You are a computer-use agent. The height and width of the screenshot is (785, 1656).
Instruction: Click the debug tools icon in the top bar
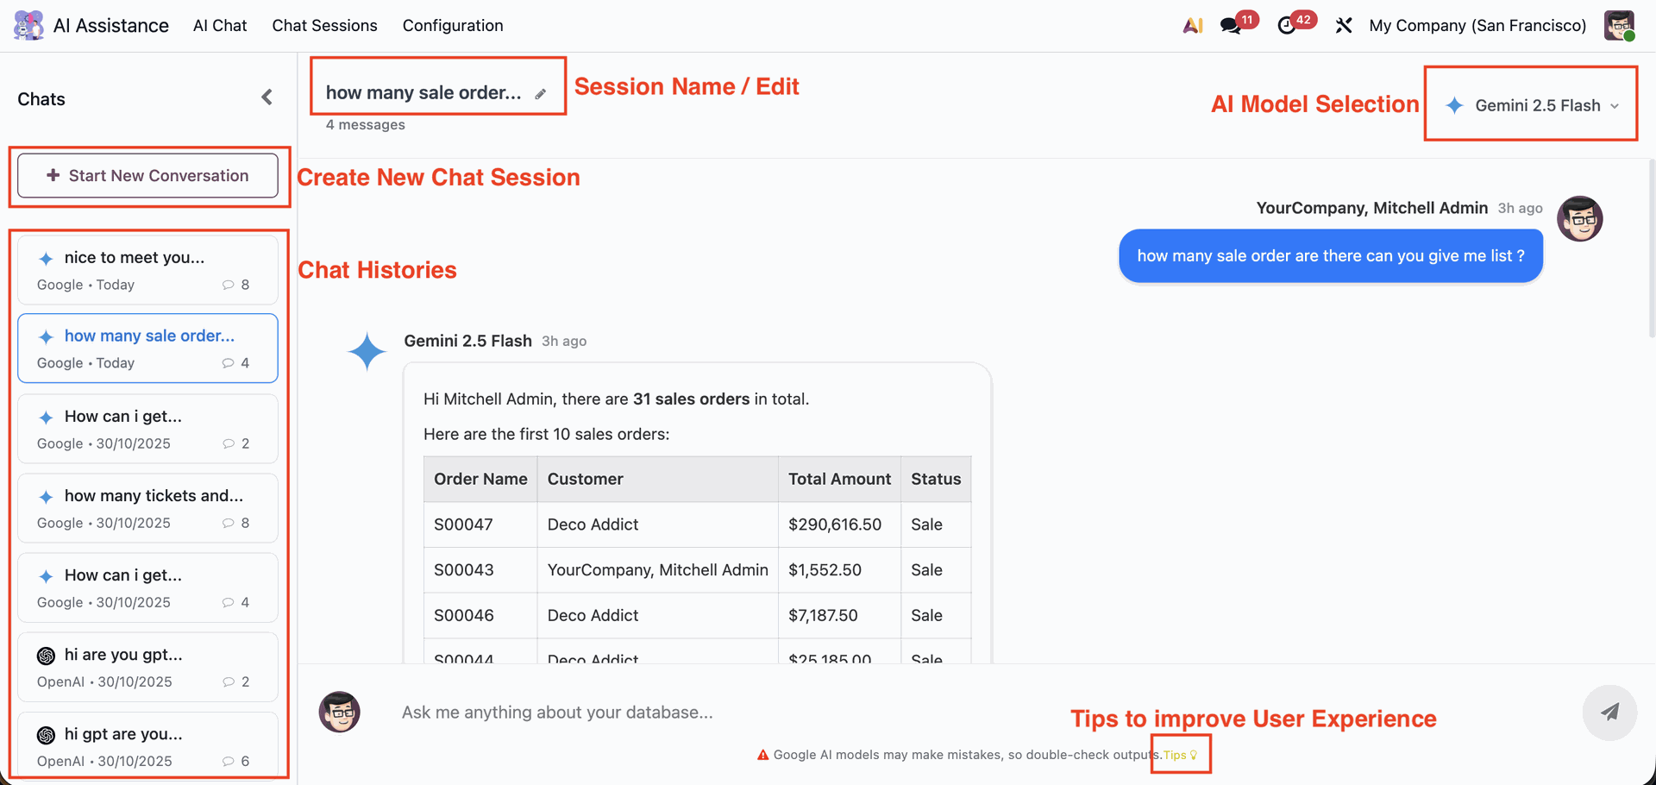click(x=1343, y=26)
